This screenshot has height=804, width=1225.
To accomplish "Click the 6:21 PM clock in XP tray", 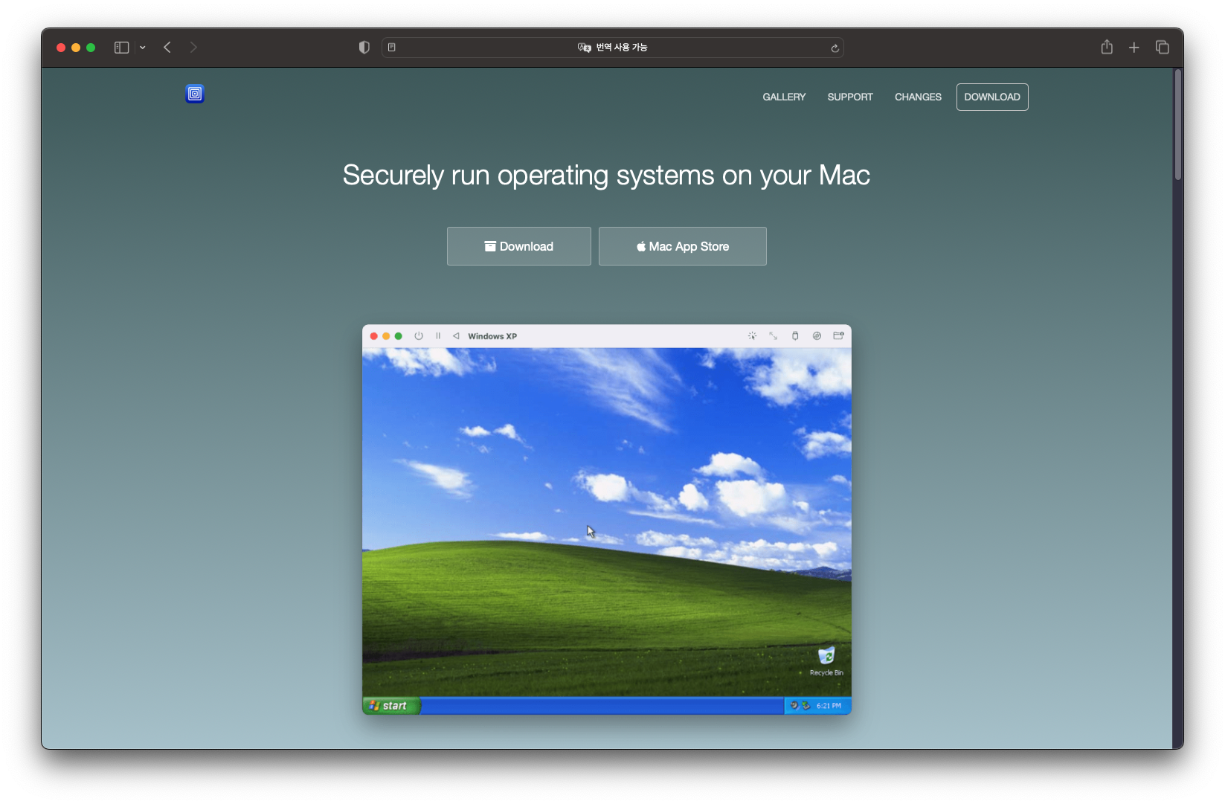I will [x=829, y=706].
